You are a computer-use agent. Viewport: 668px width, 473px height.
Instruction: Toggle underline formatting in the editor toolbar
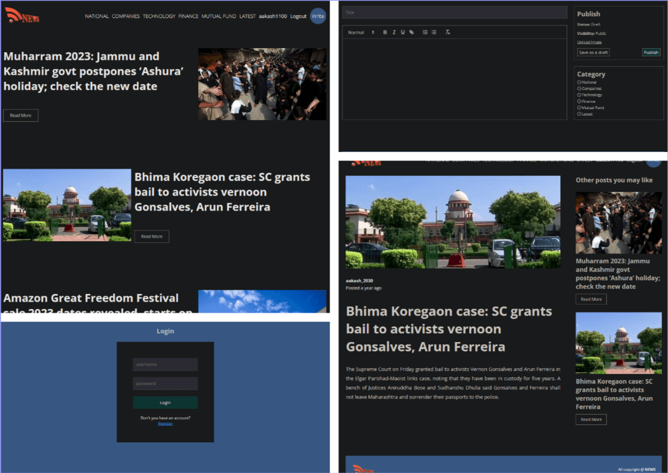pos(403,32)
